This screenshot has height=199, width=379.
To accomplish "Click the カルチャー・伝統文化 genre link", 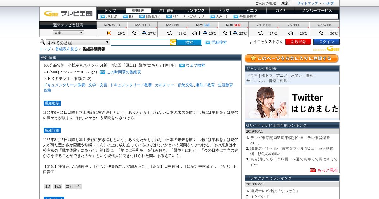I will tap(174, 85).
